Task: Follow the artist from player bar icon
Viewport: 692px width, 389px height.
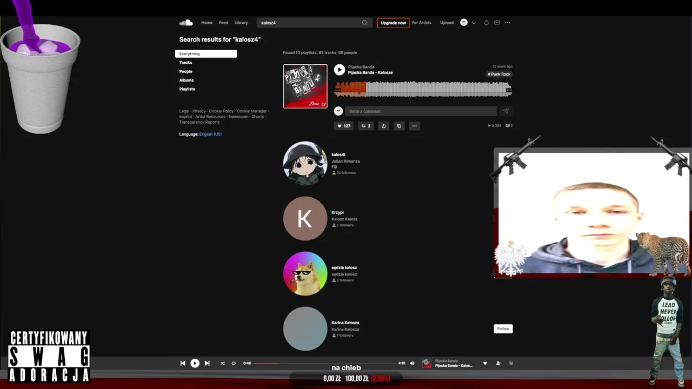Action: (498, 363)
